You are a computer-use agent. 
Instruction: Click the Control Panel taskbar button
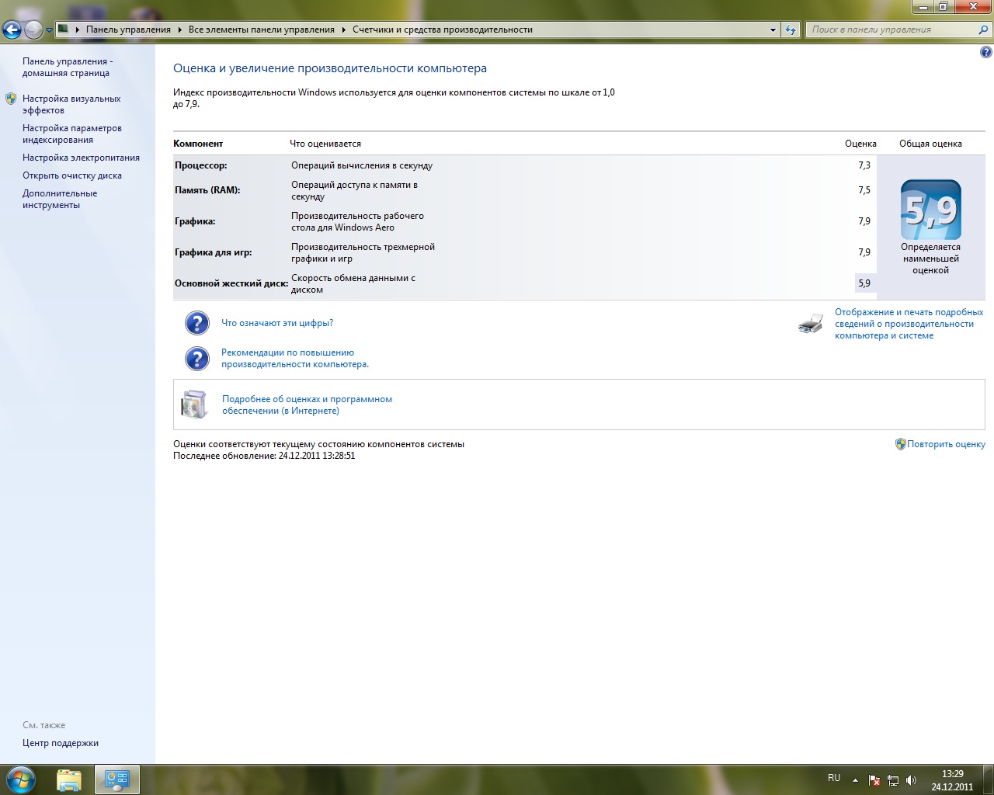pos(117,779)
